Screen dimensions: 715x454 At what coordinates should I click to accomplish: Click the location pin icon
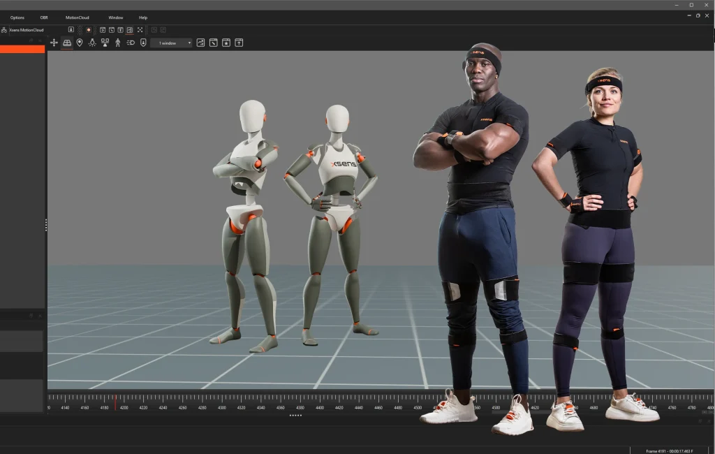point(80,43)
